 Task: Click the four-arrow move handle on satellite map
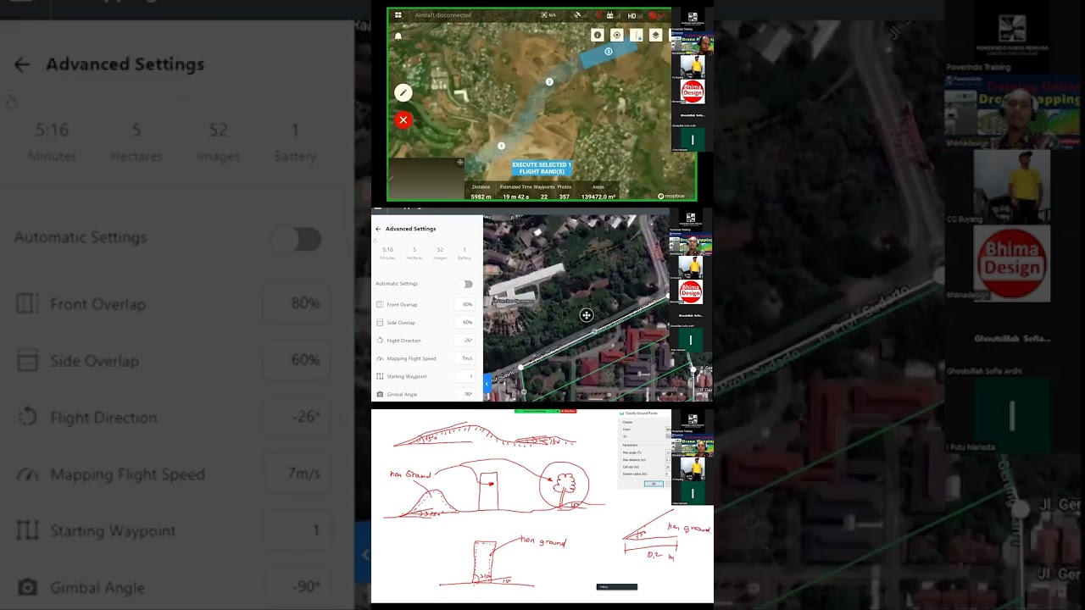pyautogui.click(x=586, y=315)
